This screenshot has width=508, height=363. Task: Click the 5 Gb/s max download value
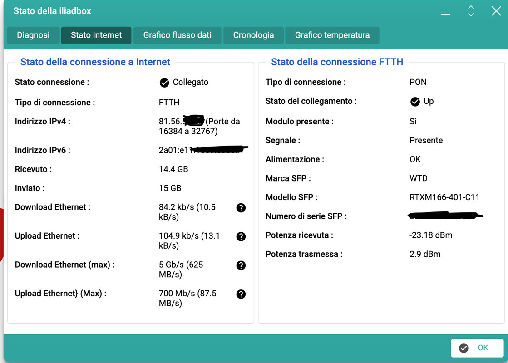181,270
